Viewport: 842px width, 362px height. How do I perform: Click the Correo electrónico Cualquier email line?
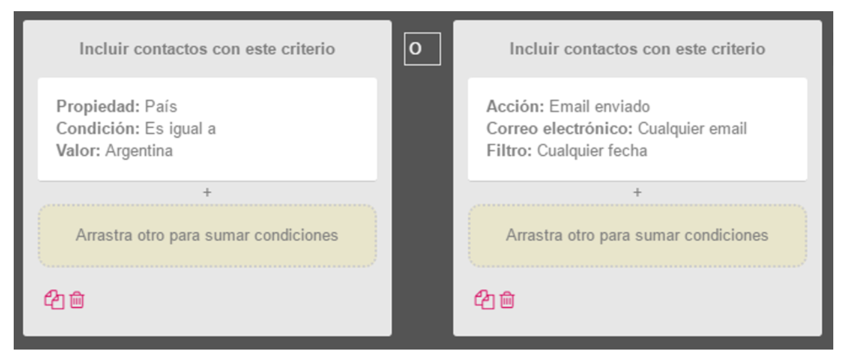pos(617,129)
